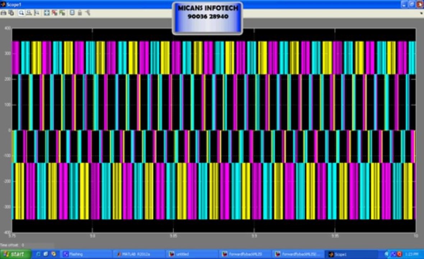Toggle lock axes selection padlock
The height and width of the screenshot is (259, 424).
(80, 13)
